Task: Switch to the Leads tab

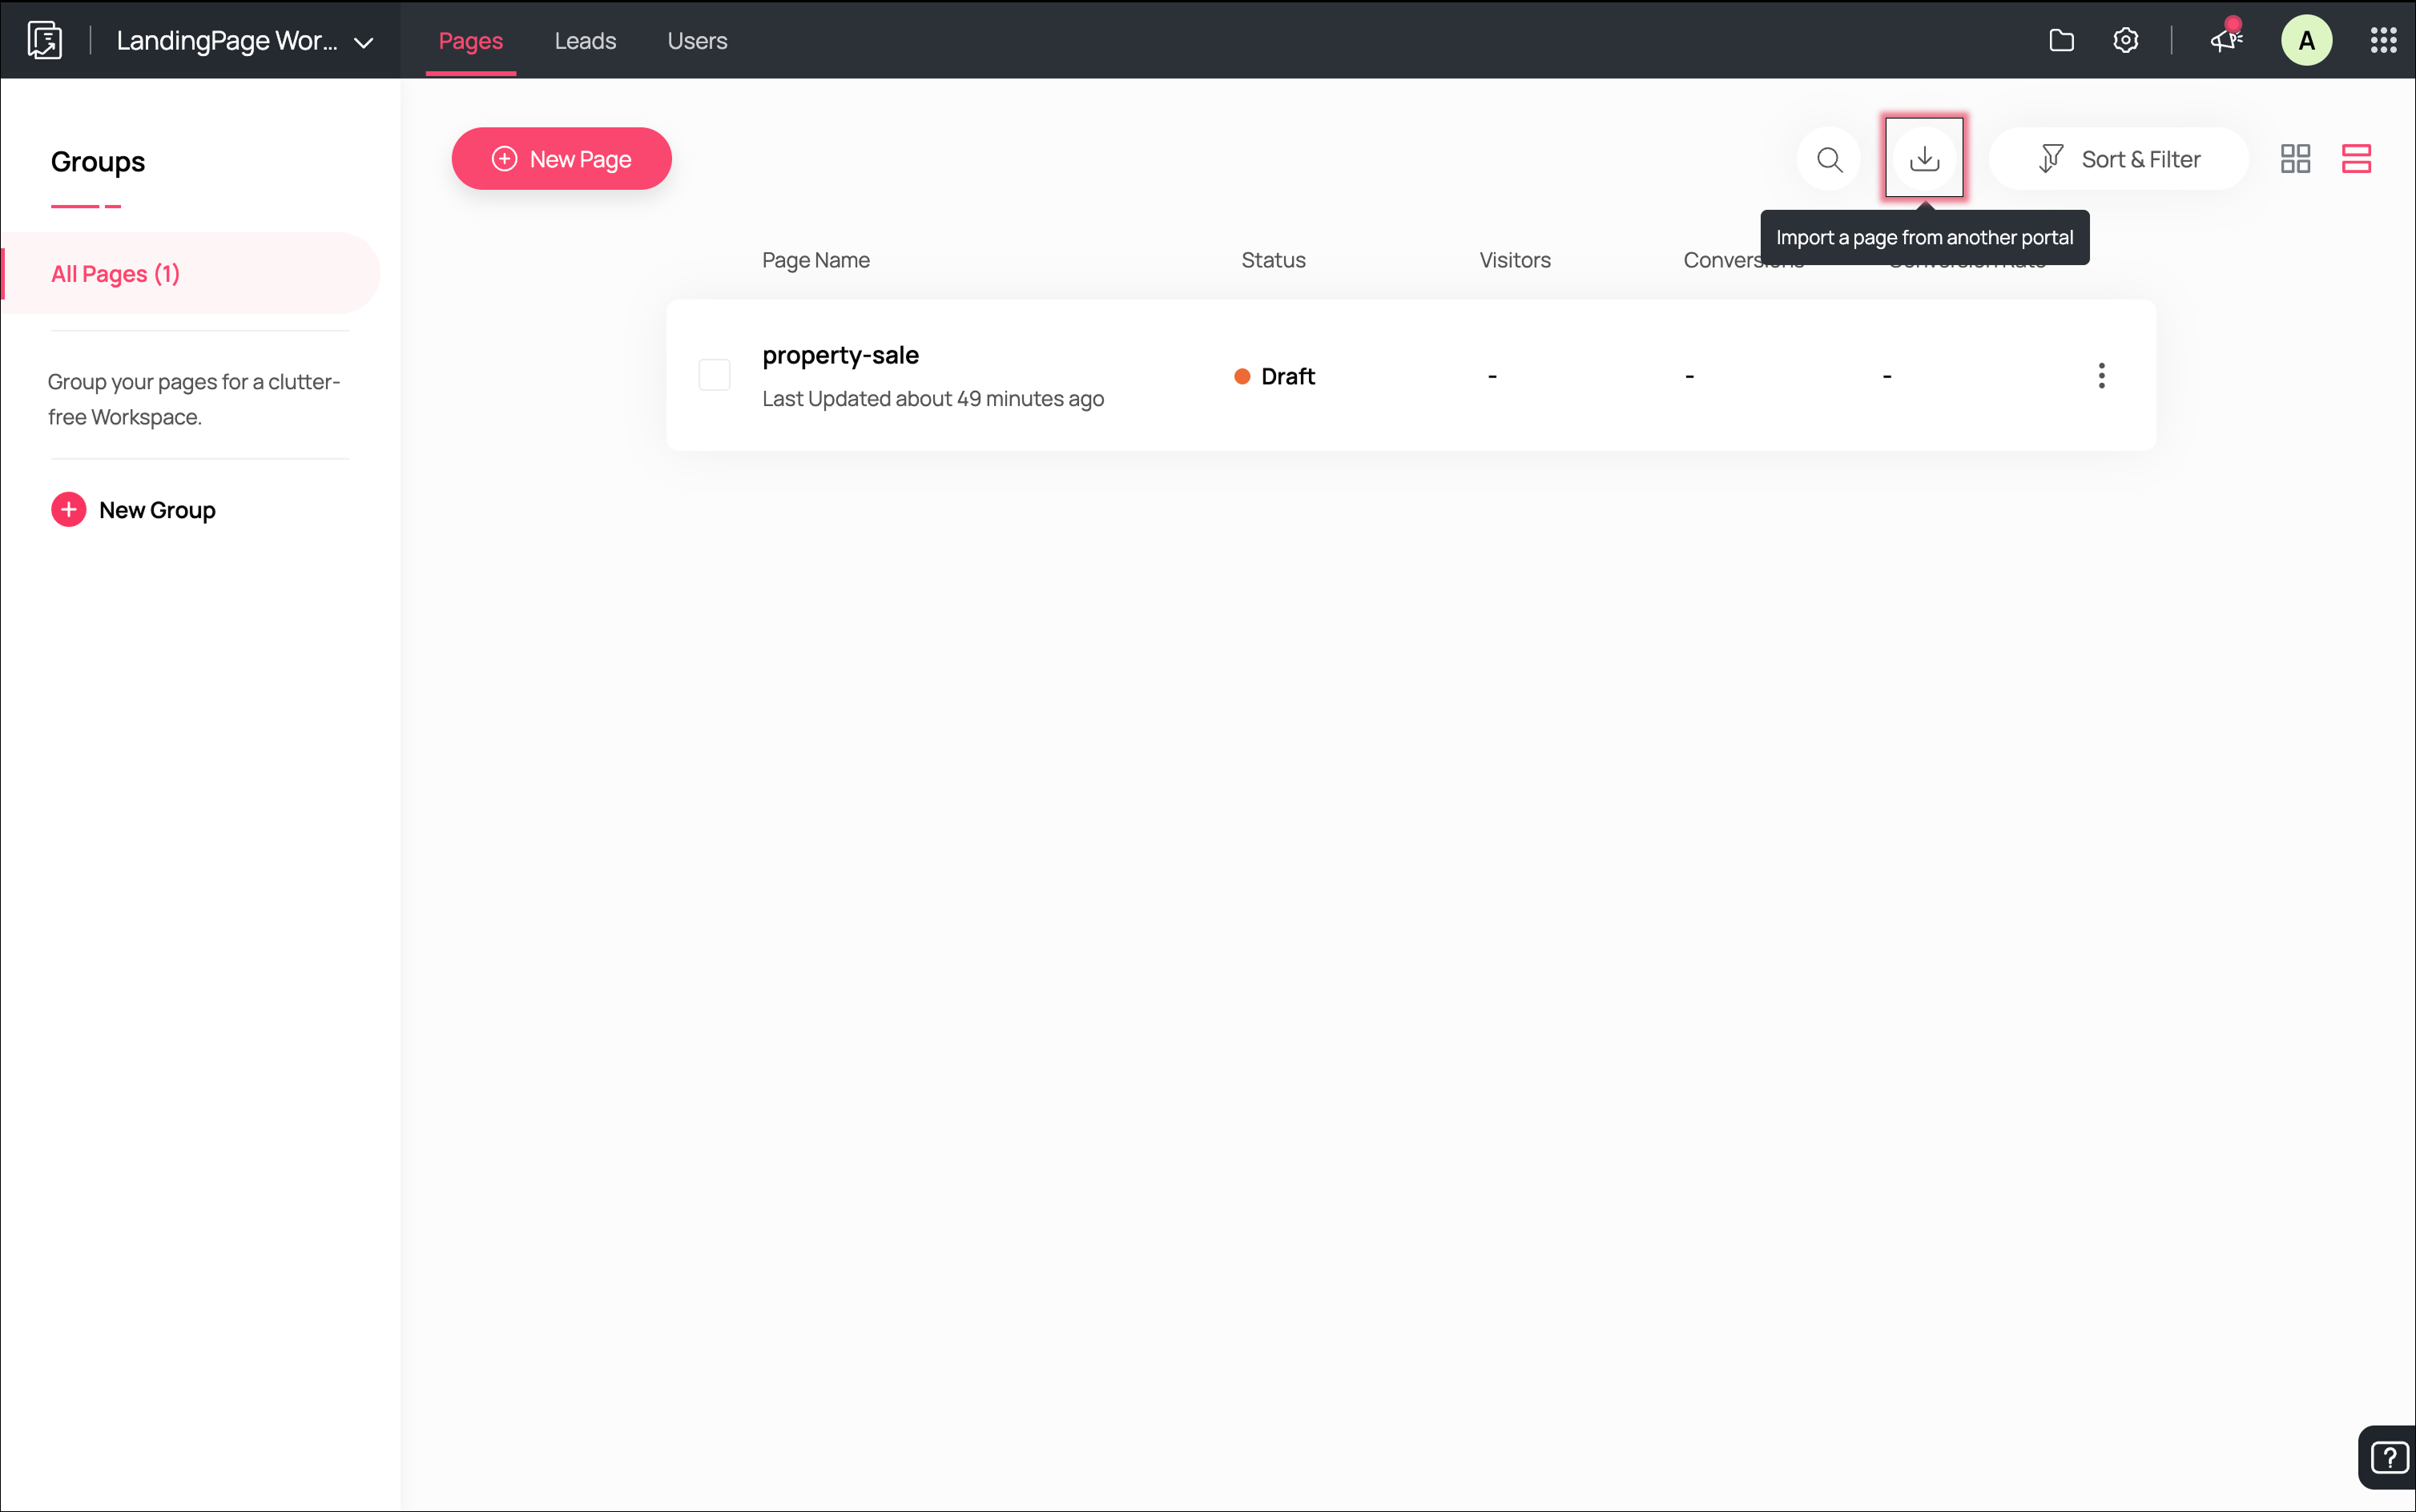Action: coord(585,41)
